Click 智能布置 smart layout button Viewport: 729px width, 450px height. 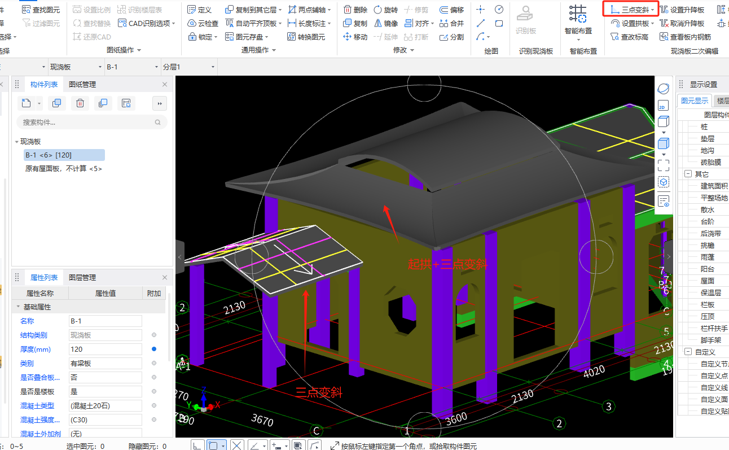click(x=578, y=21)
